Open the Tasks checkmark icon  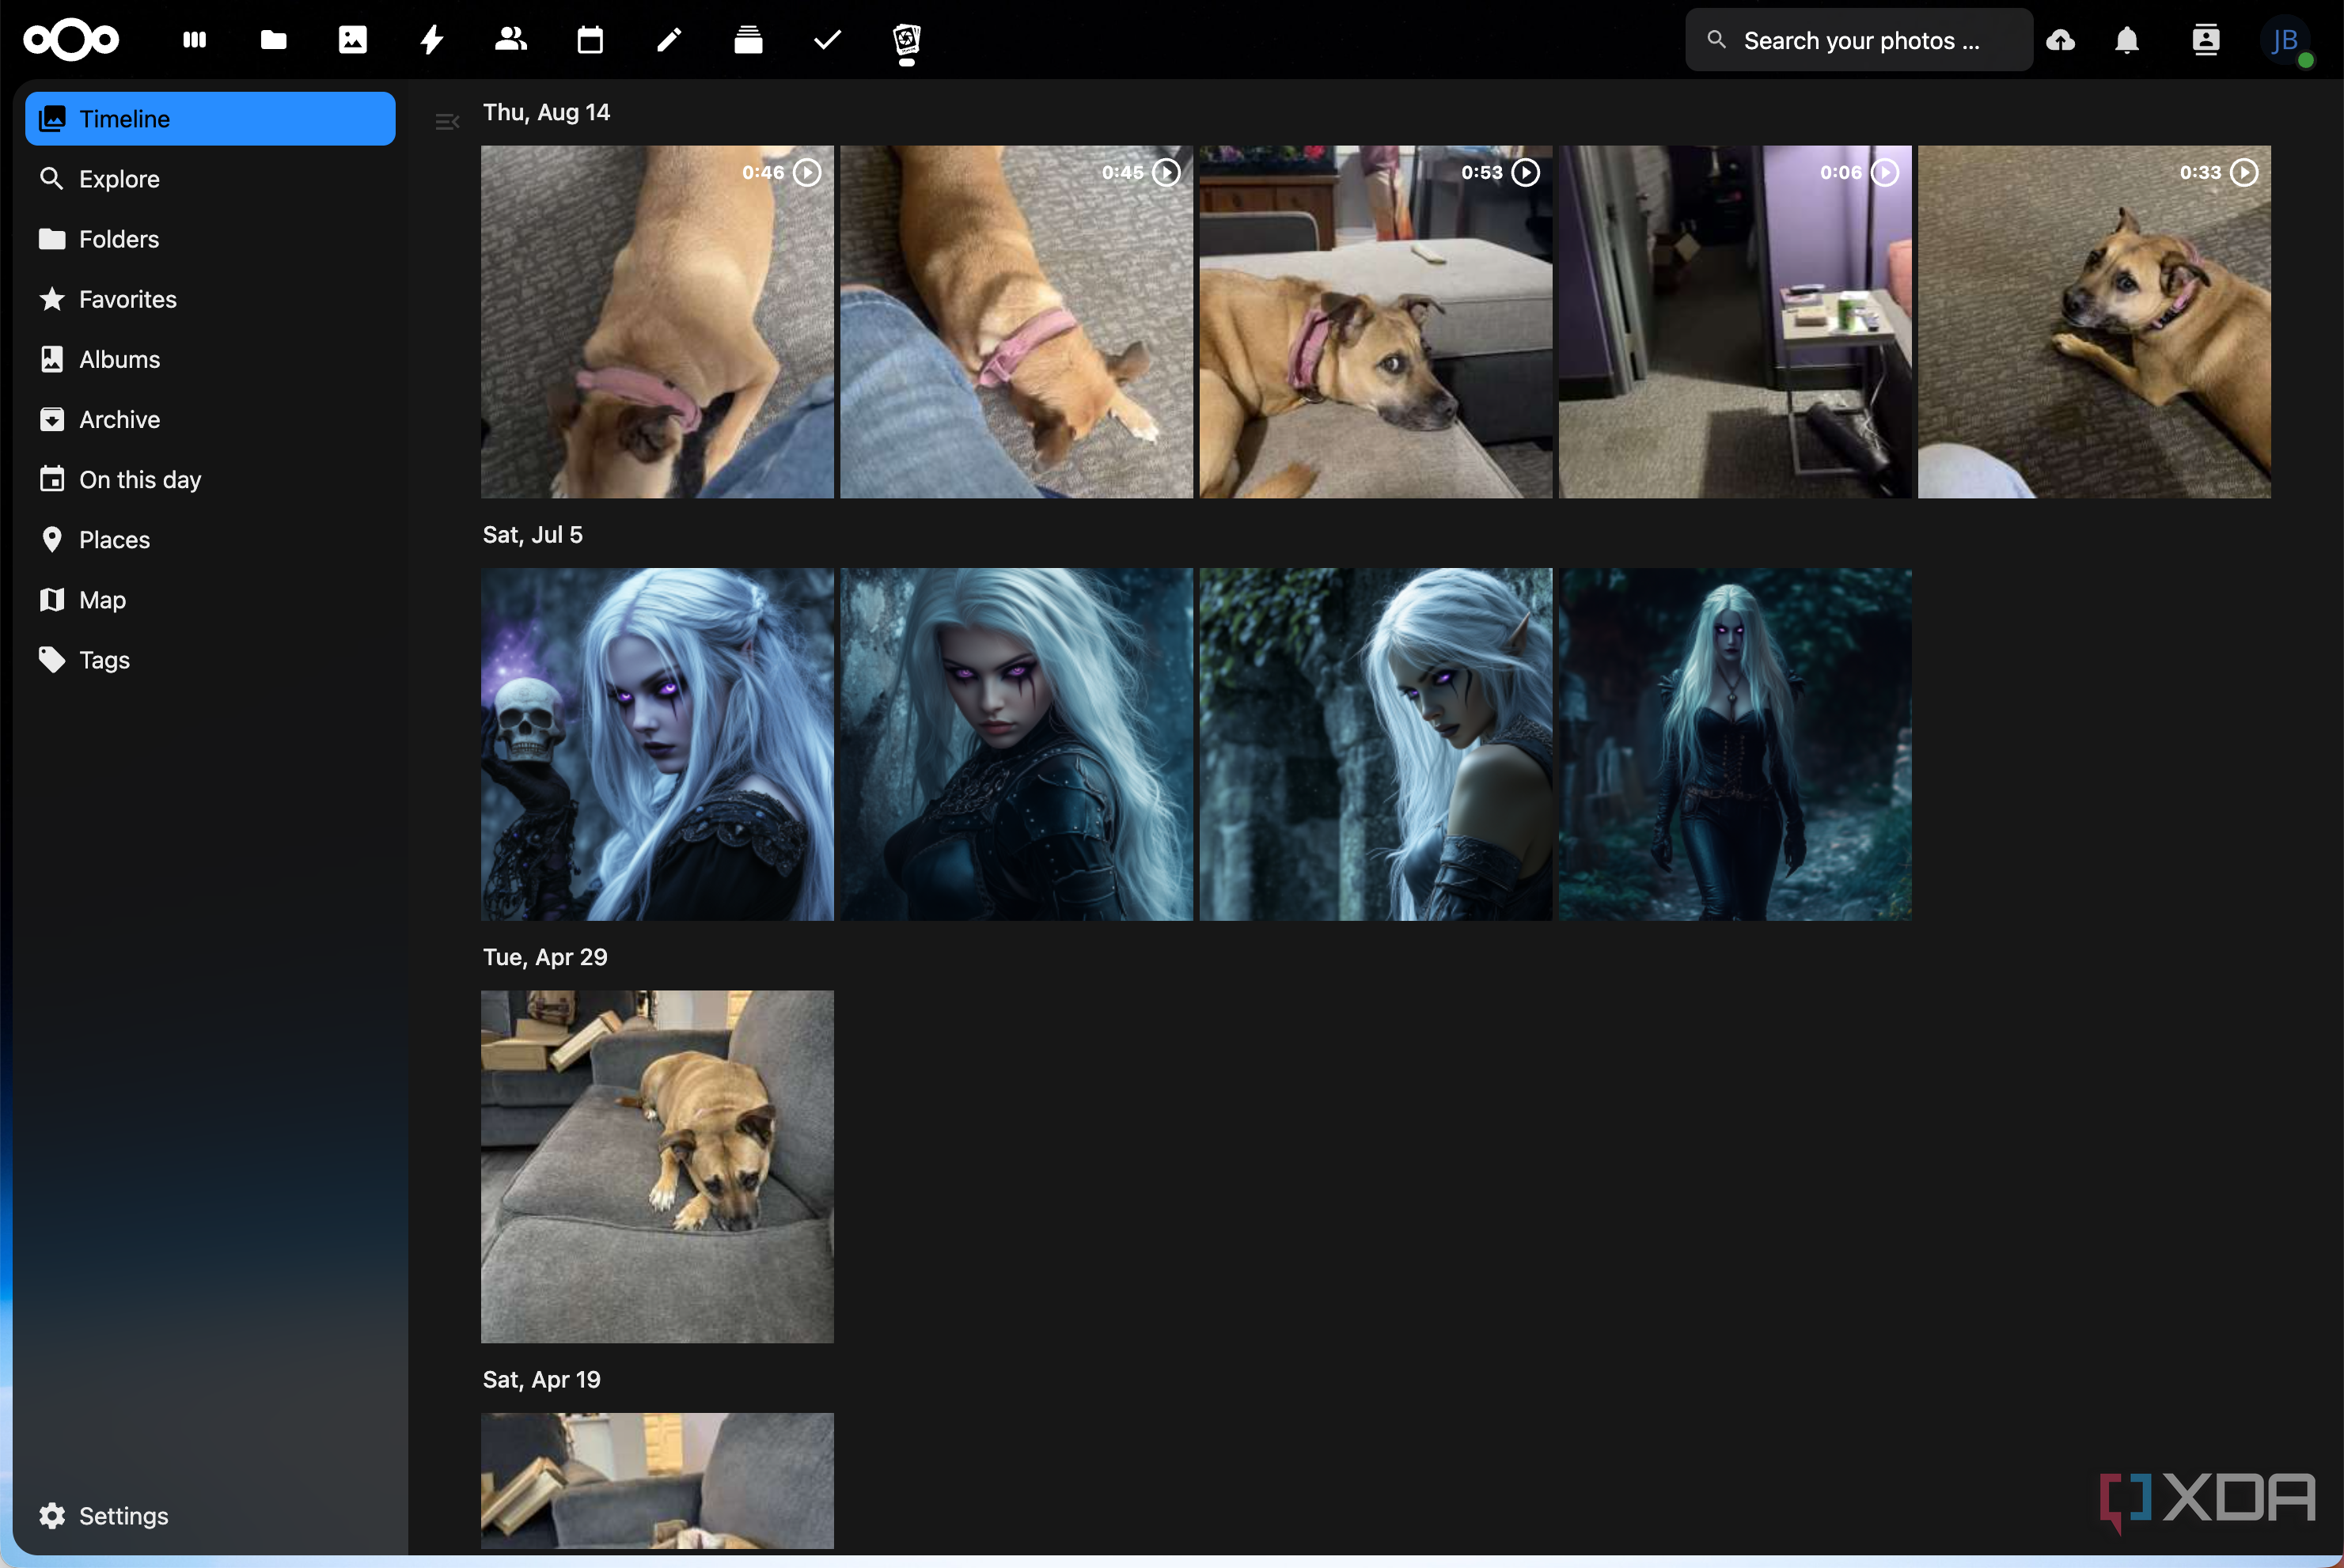[827, 40]
